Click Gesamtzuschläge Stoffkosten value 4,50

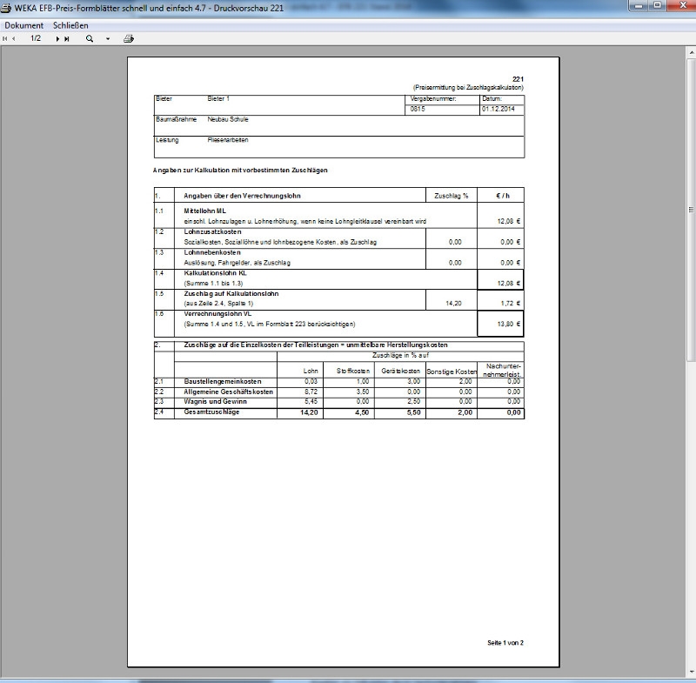tap(362, 412)
